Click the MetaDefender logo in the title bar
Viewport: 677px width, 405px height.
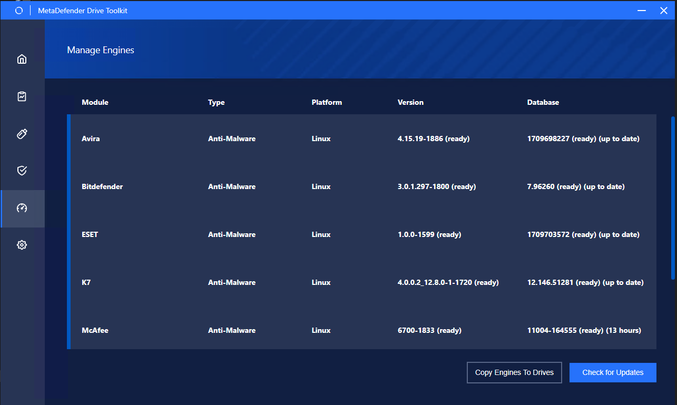[19, 10]
